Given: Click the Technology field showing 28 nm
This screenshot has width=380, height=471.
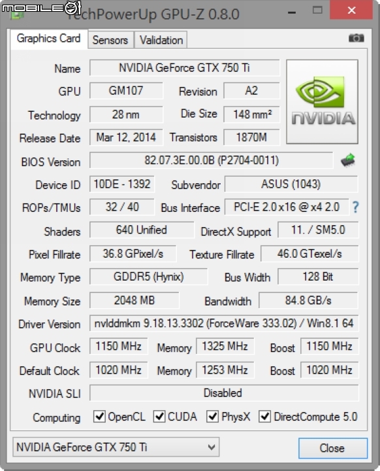Looking at the screenshot, I should (126, 114).
